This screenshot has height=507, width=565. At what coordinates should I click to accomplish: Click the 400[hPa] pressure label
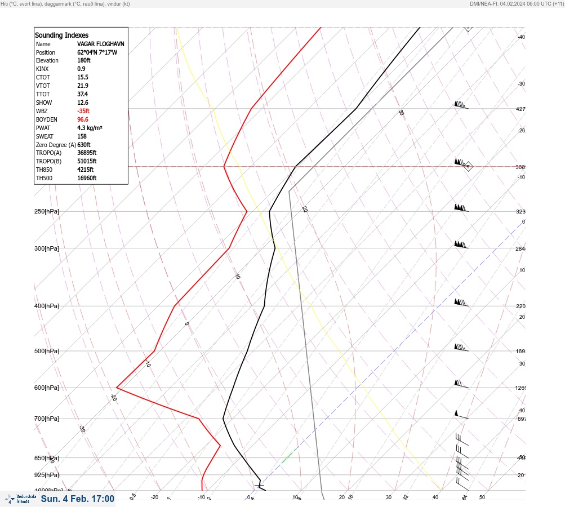click(x=47, y=306)
